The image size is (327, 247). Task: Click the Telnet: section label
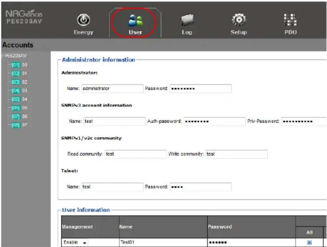click(x=69, y=171)
